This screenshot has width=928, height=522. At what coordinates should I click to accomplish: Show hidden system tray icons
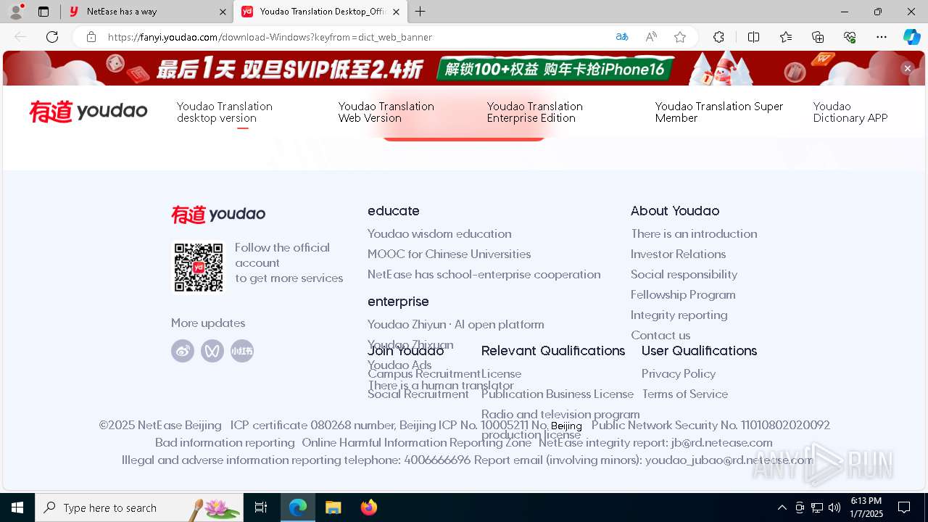coord(782,507)
